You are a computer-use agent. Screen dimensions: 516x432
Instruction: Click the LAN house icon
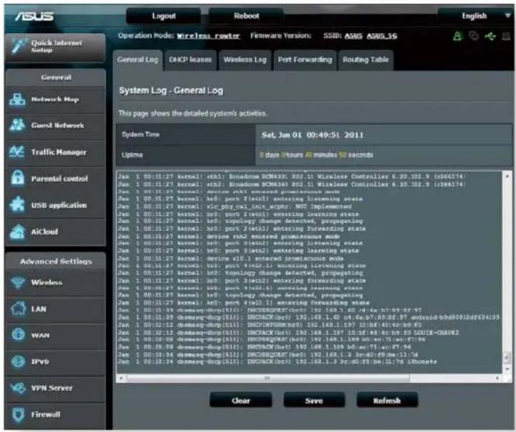(x=18, y=308)
